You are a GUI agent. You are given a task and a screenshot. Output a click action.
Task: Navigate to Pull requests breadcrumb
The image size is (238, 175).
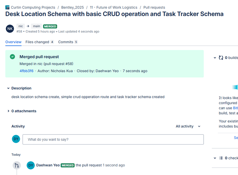click(x=154, y=7)
